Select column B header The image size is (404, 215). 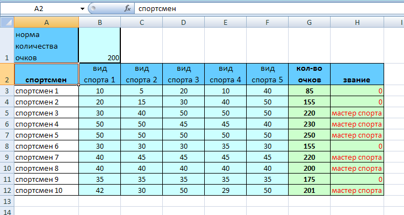click(x=100, y=22)
